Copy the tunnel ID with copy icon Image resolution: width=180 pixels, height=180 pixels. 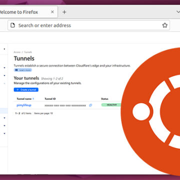pyautogui.click(x=90, y=105)
